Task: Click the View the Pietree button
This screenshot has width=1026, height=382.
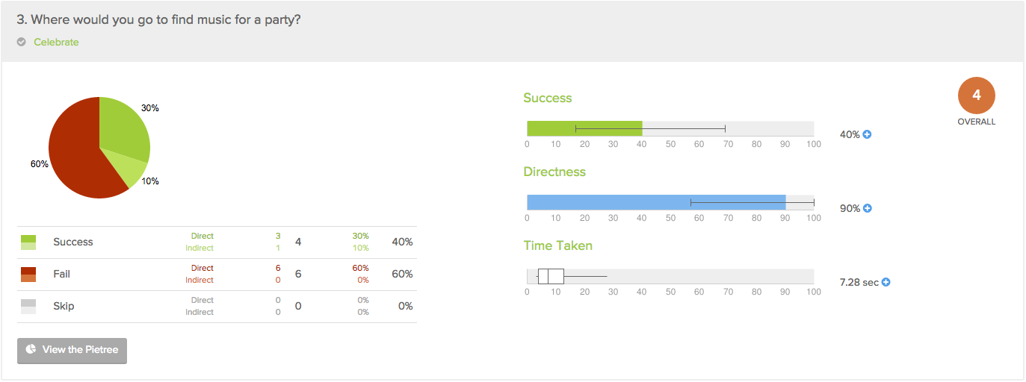Action: (x=72, y=351)
